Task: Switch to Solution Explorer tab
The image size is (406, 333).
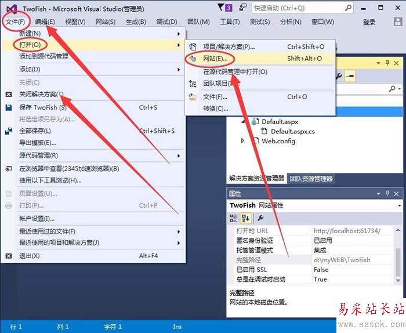Action: tap(256, 179)
